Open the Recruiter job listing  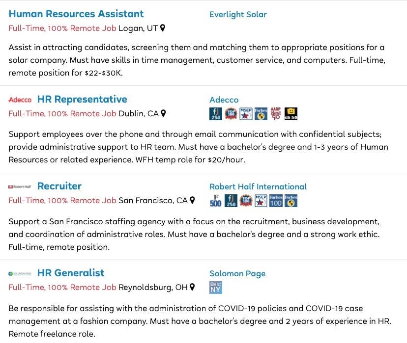coord(59,186)
